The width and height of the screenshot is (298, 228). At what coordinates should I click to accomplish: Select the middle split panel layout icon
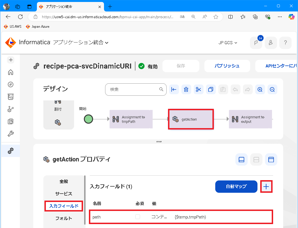256,159
